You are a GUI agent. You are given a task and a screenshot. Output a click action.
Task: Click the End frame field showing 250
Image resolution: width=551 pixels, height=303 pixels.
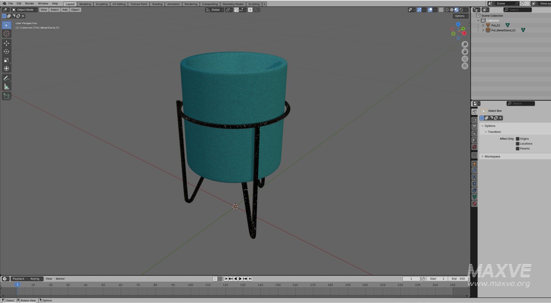pyautogui.click(x=459, y=278)
